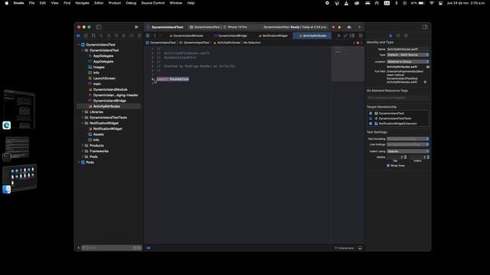The image size is (490, 275).
Task: Switch to the DynamicIslandModule tab
Action: tap(186, 36)
